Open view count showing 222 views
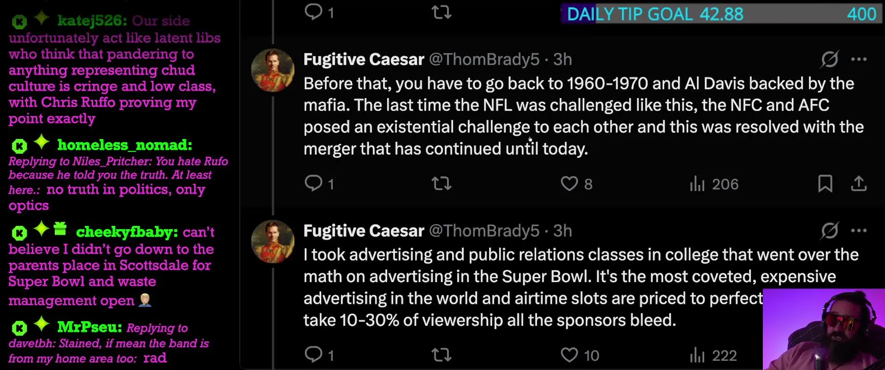885x370 pixels. 713,355
